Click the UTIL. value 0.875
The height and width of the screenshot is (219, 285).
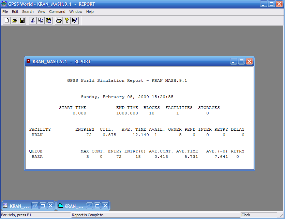tap(109, 135)
